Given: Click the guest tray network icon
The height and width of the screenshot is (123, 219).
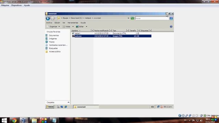Looking at the screenshot, I should click(158, 107).
